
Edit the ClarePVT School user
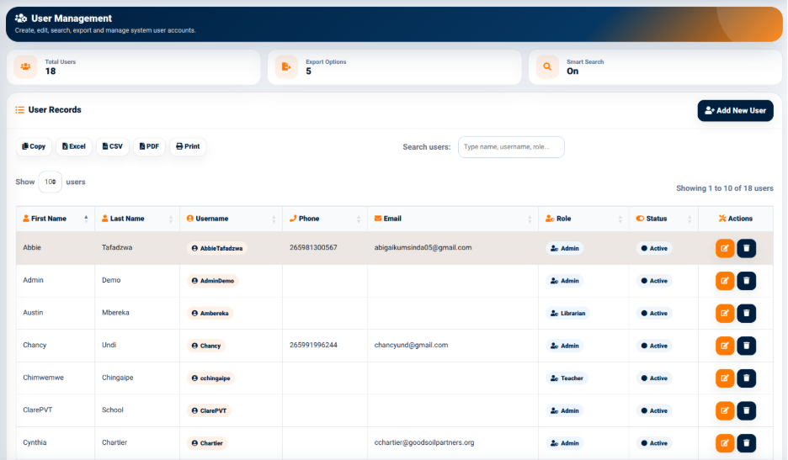(x=725, y=410)
